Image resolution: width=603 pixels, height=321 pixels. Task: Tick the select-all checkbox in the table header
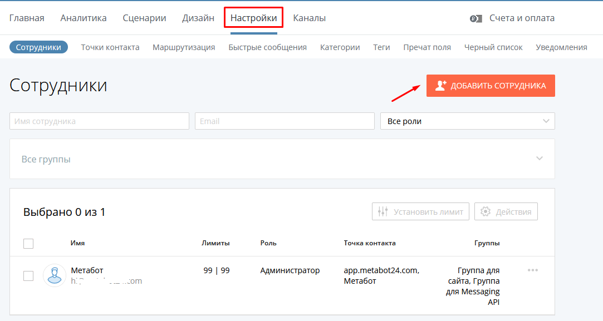28,243
